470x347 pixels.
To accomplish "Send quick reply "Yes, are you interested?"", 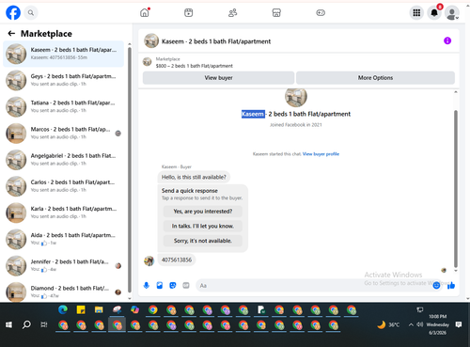I will (203, 212).
